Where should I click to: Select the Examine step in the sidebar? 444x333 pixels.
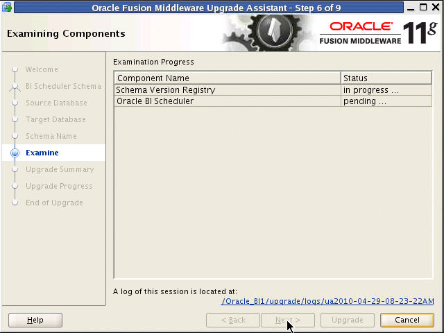[x=42, y=153]
